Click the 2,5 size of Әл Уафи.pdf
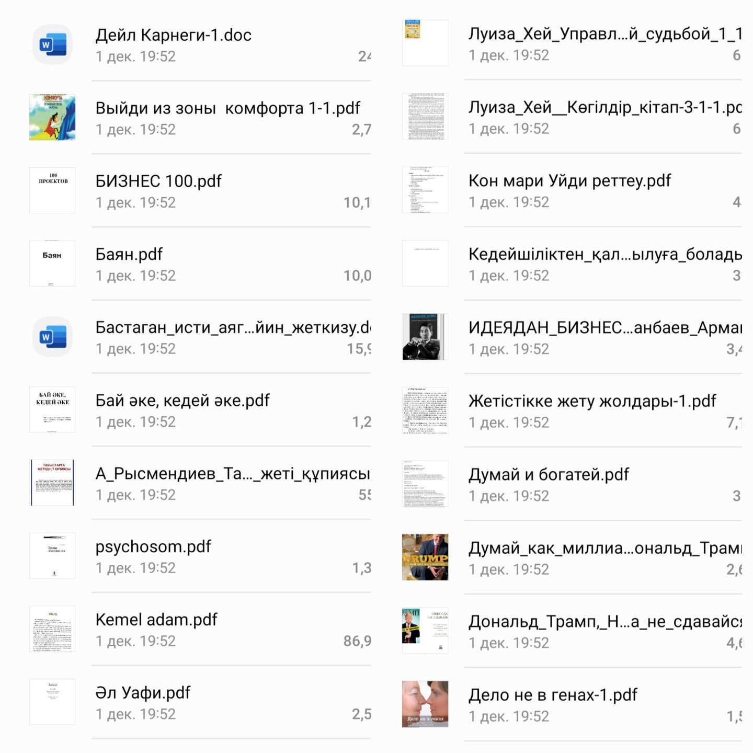This screenshot has width=753, height=753. coord(361,714)
